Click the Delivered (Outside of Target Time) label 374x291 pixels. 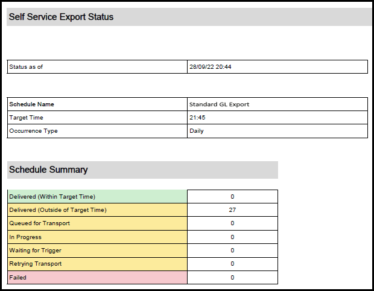pyautogui.click(x=58, y=210)
